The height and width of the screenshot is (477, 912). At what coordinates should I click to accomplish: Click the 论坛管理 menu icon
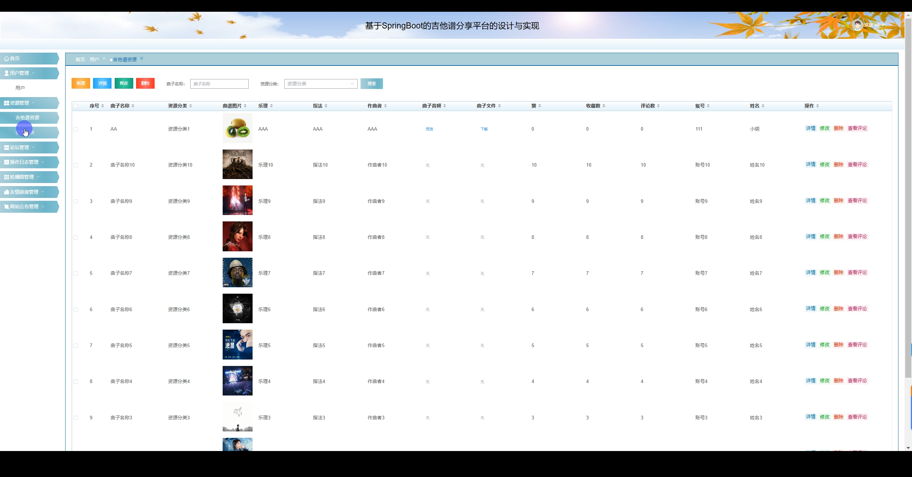pos(6,148)
